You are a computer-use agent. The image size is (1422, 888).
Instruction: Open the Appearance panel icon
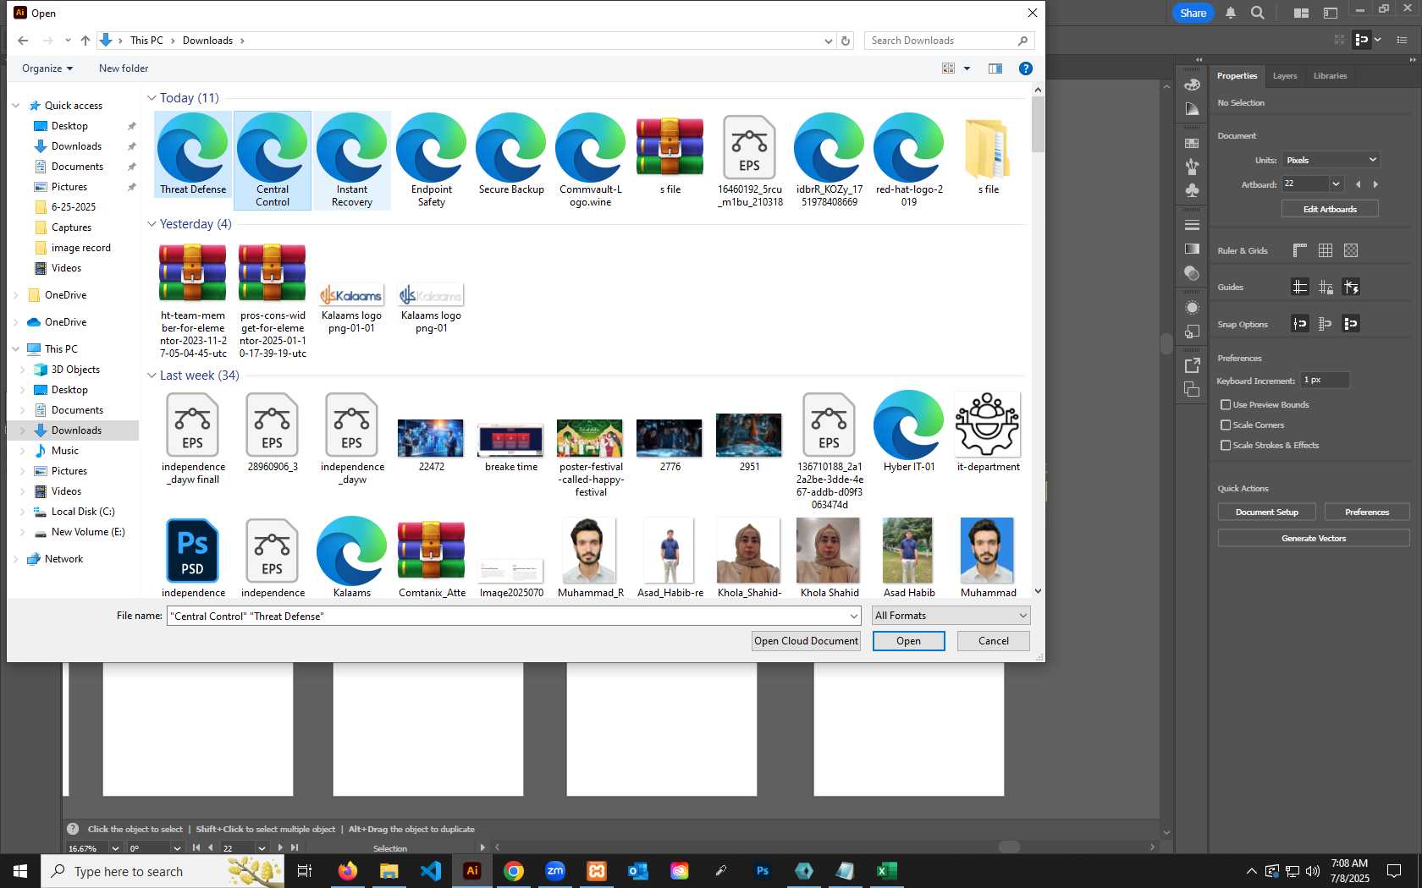click(x=1192, y=307)
